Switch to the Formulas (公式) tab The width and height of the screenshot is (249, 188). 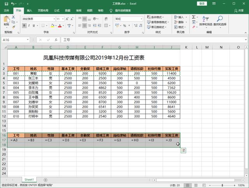click(x=57, y=11)
